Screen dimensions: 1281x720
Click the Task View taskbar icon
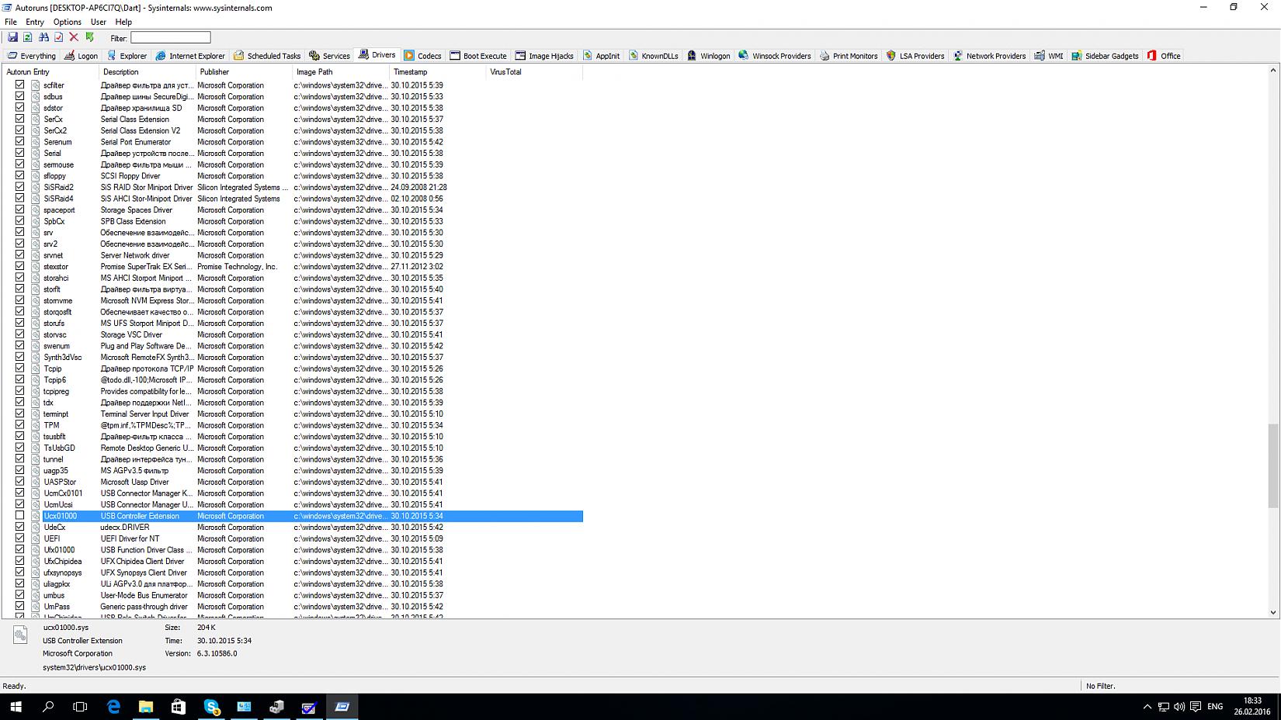pos(80,707)
